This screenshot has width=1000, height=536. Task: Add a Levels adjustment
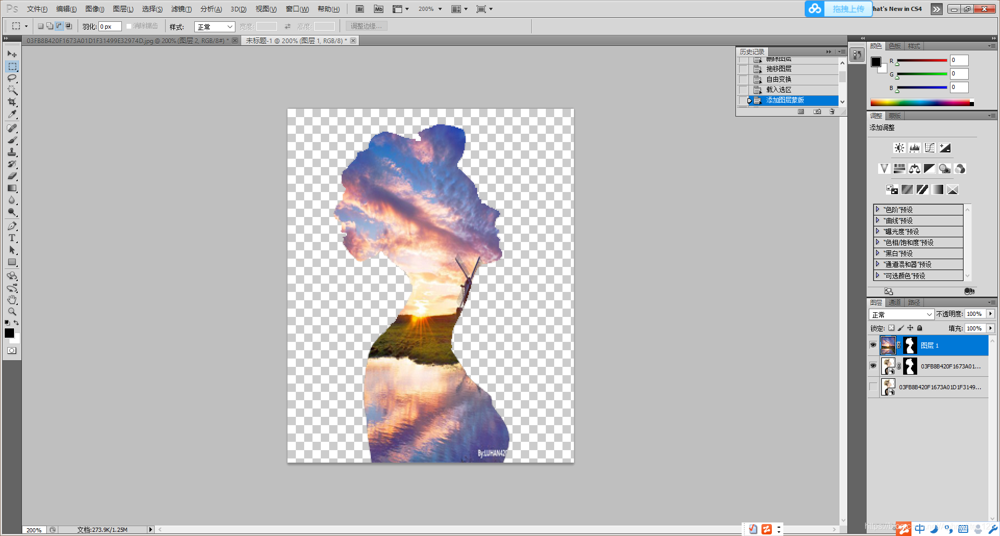tap(914, 148)
